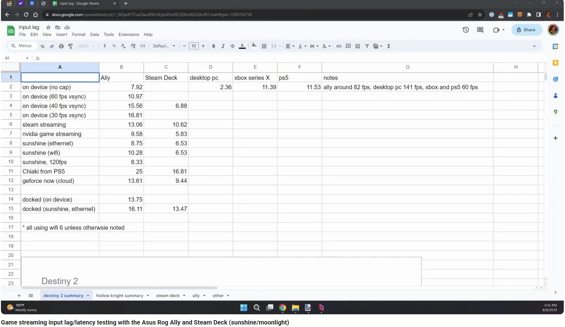The image size is (565, 327).
Task: Format as percent with the % icon
Action: [x=114, y=46]
